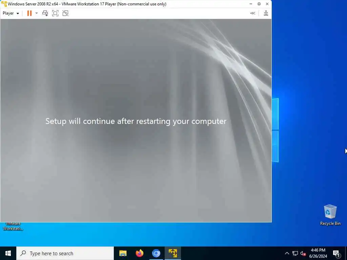Select the VMware Workstation desktop shortcut
The width and height of the screenshot is (347, 260).
13,226
